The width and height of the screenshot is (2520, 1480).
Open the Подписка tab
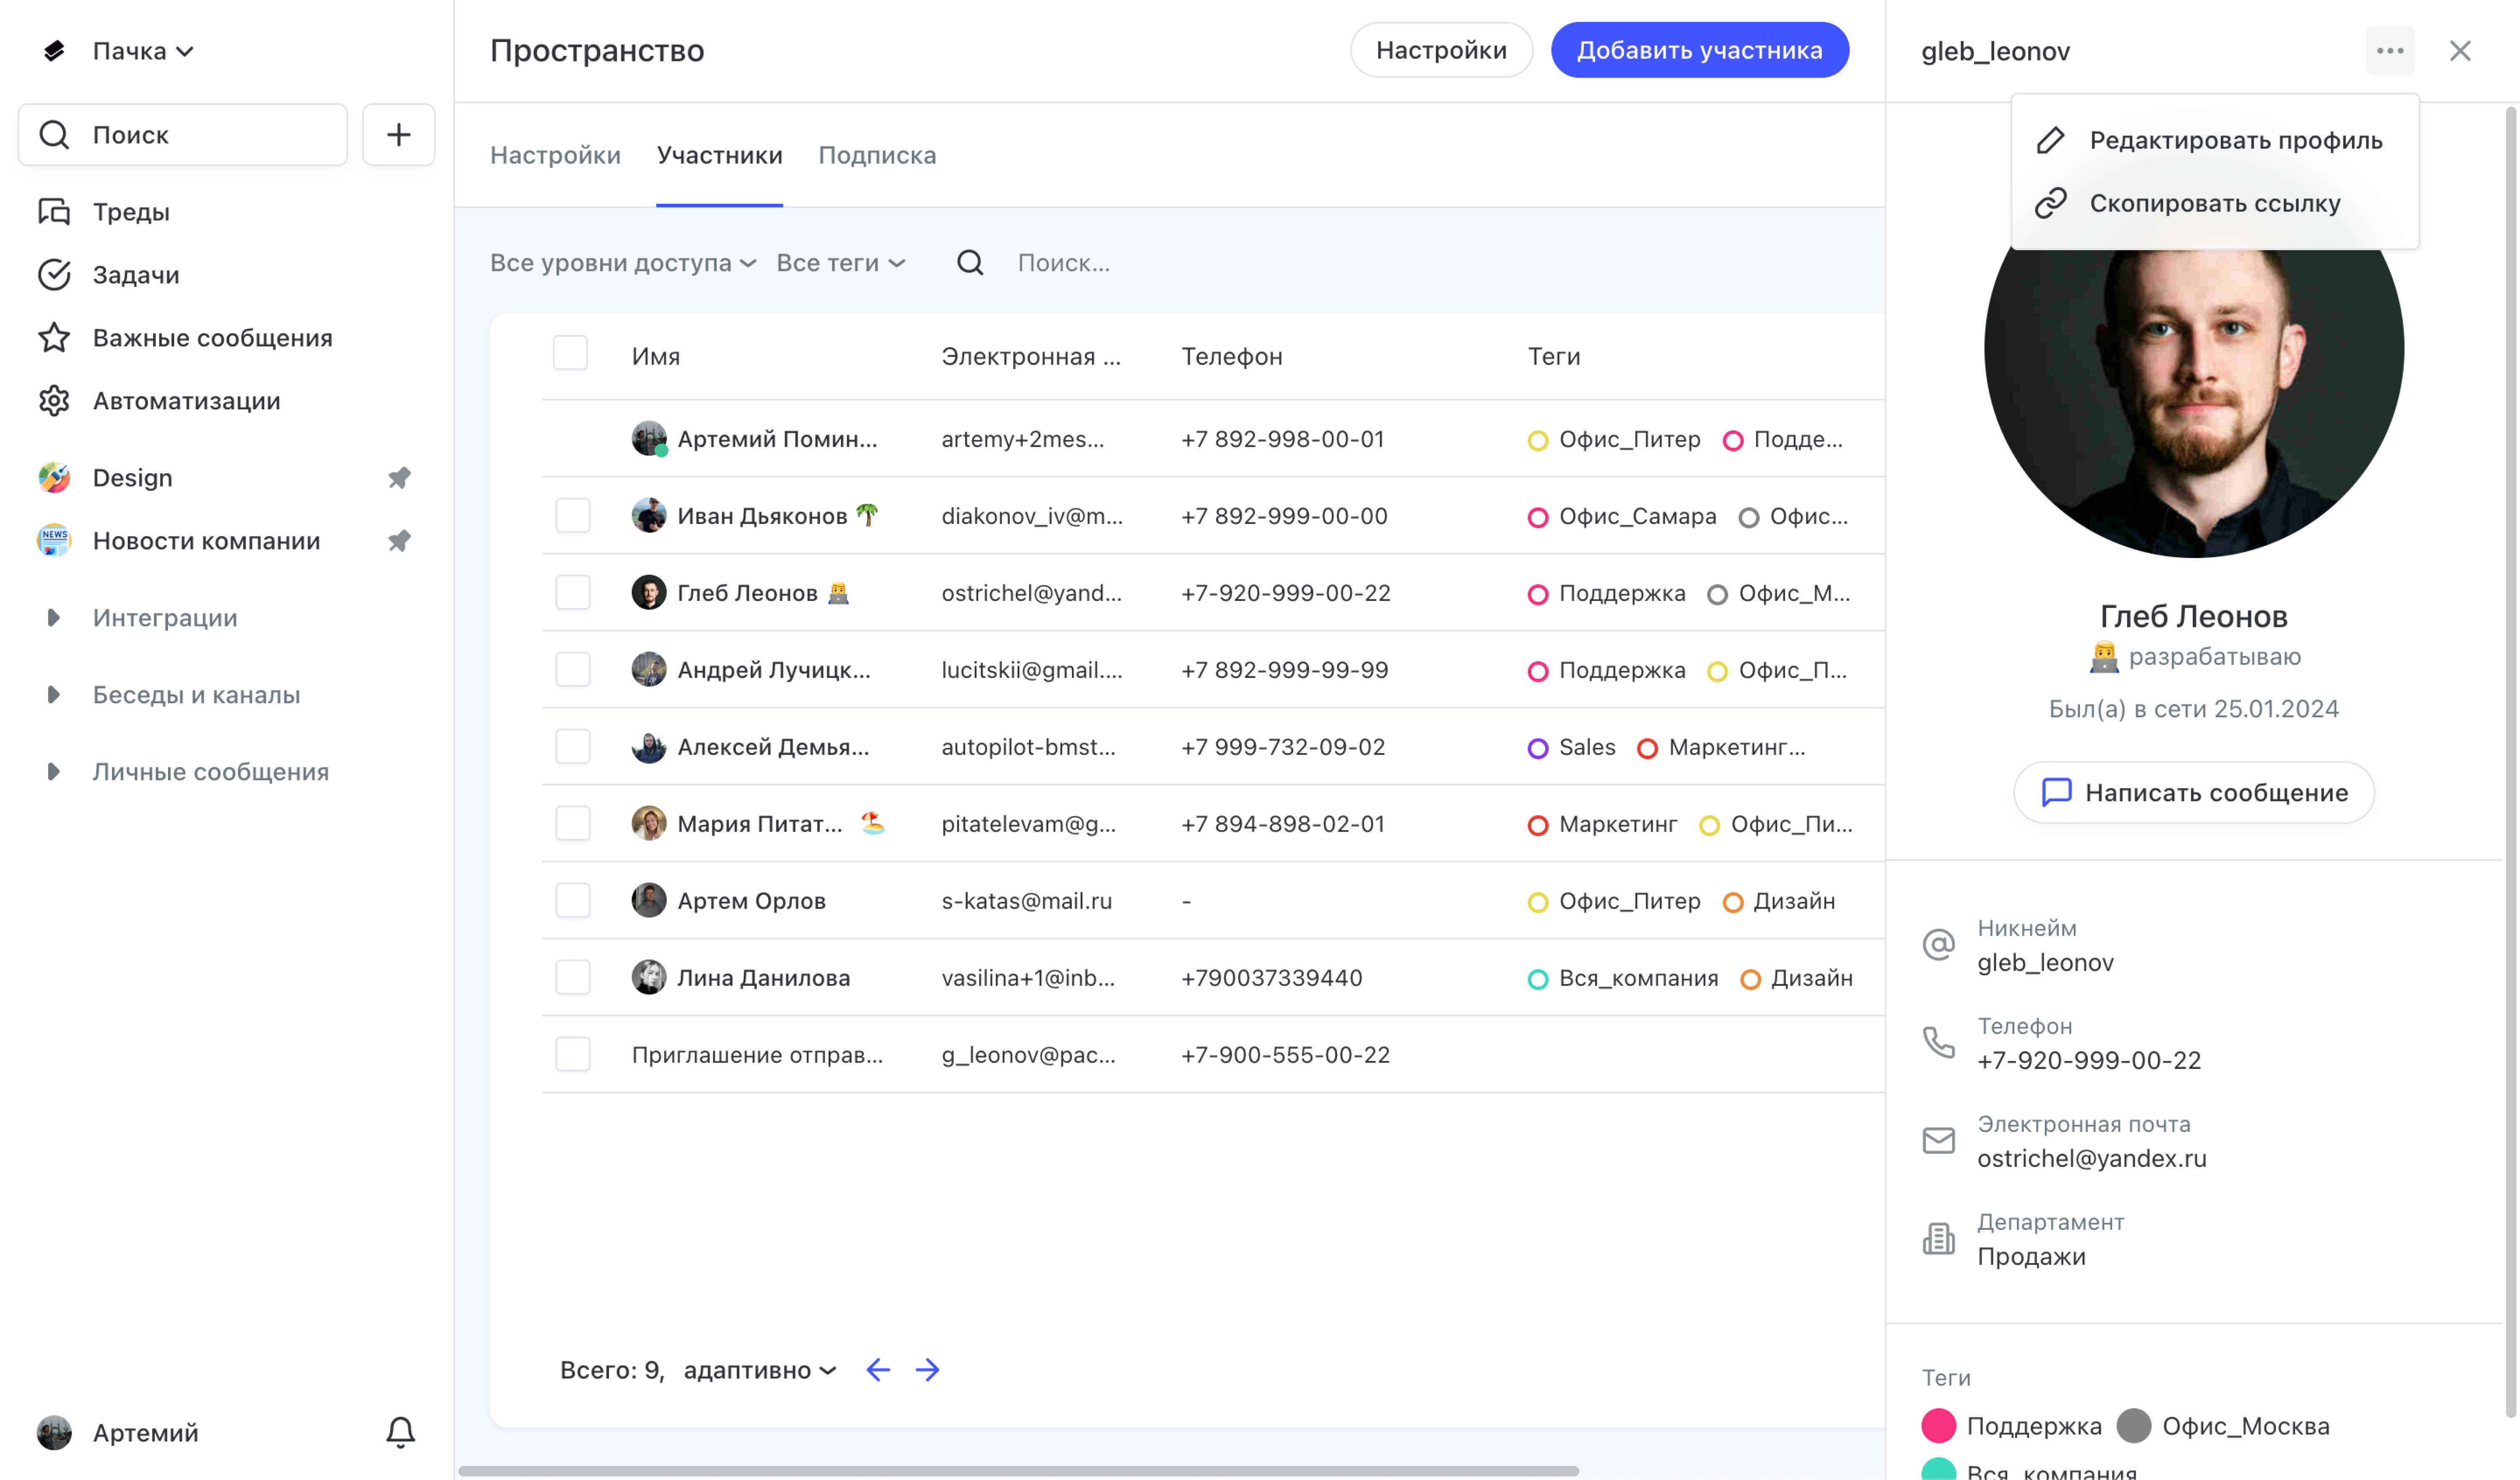click(x=877, y=155)
